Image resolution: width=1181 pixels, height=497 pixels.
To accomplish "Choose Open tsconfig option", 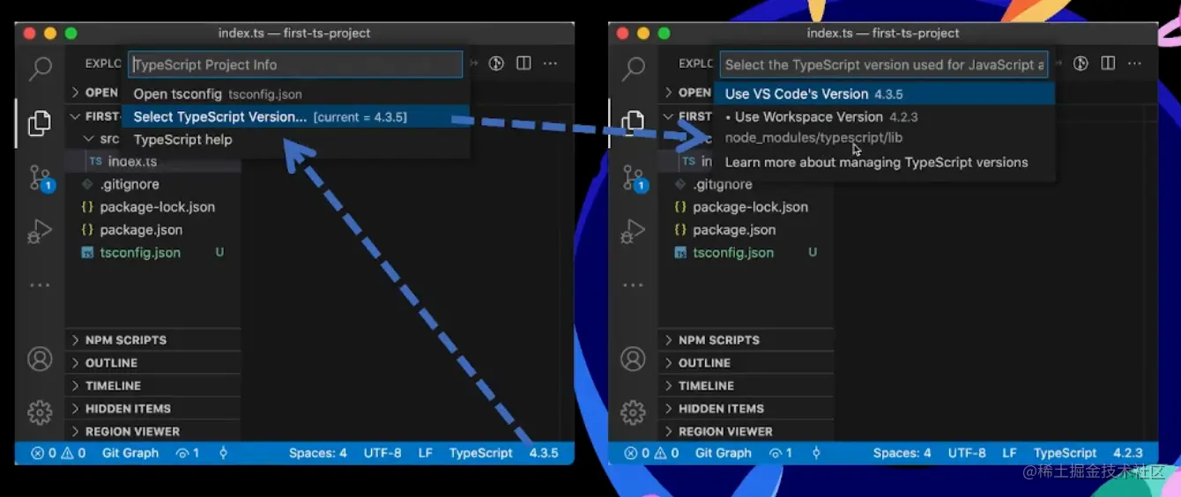I will coord(296,94).
